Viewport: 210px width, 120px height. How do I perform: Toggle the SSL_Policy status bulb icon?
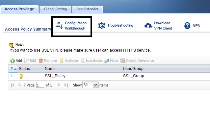(21, 76)
